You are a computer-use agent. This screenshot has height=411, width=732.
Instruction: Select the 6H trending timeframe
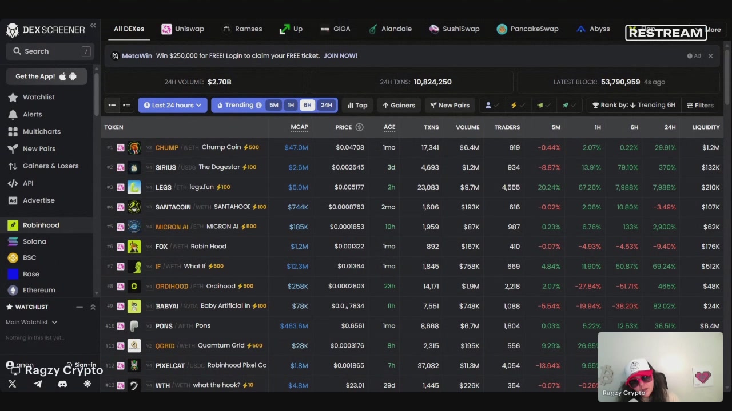(307, 105)
